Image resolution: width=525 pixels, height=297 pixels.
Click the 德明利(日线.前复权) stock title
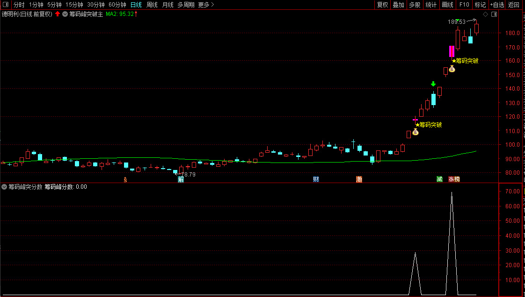tap(27, 14)
